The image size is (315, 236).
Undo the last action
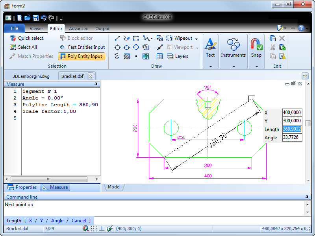[43, 18]
